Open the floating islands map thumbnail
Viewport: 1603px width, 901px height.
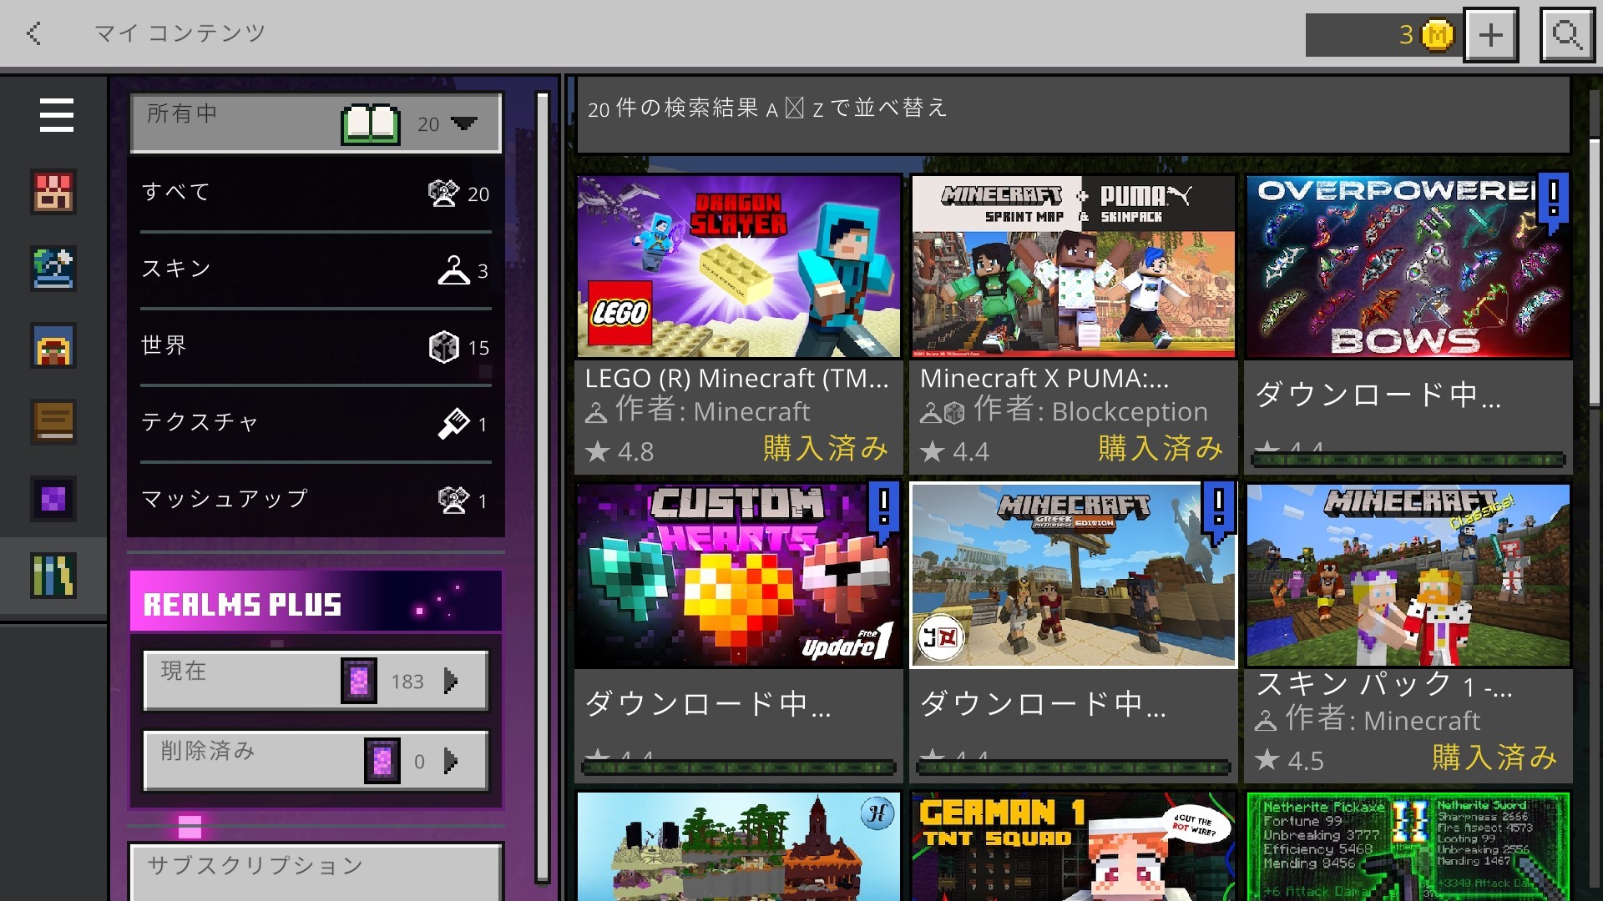pyautogui.click(x=738, y=847)
